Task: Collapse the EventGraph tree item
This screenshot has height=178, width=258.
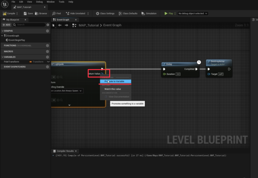Action: [x=2, y=36]
